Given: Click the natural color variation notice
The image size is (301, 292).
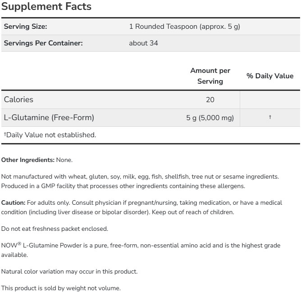Looking at the screenshot, I should click(69, 271).
